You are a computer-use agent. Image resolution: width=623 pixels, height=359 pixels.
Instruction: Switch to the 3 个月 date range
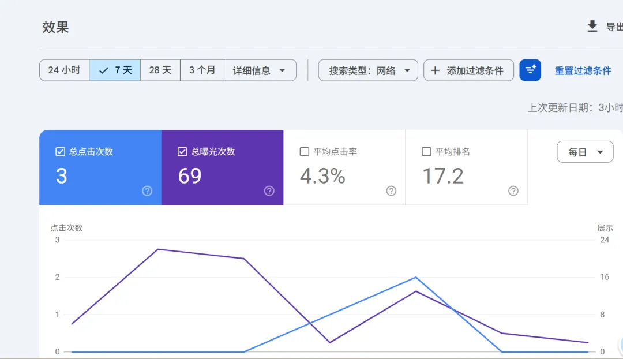202,70
